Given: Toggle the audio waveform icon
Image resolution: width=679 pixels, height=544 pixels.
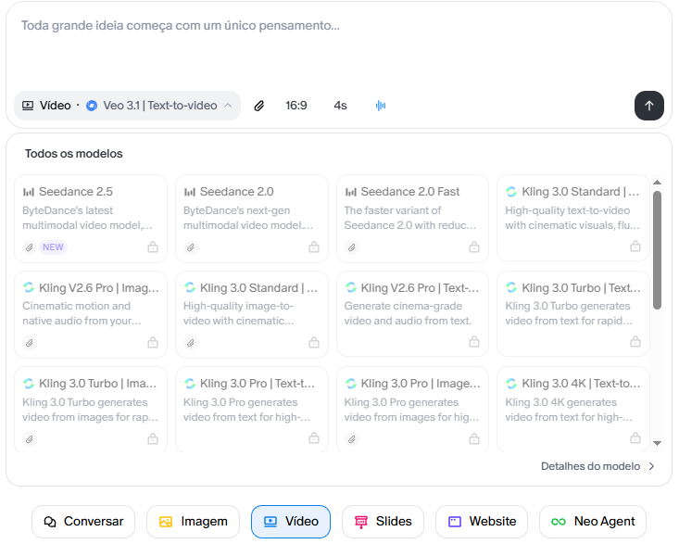Looking at the screenshot, I should tap(381, 106).
